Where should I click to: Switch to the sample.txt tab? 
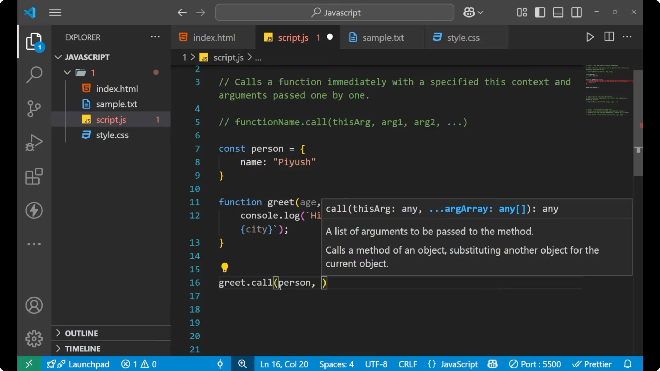(384, 37)
